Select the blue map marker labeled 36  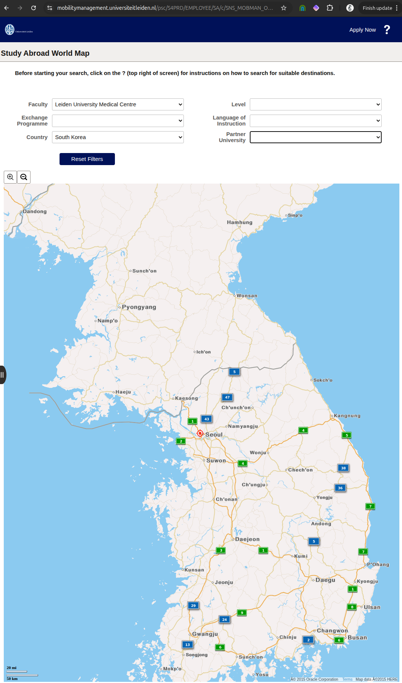[x=340, y=488]
